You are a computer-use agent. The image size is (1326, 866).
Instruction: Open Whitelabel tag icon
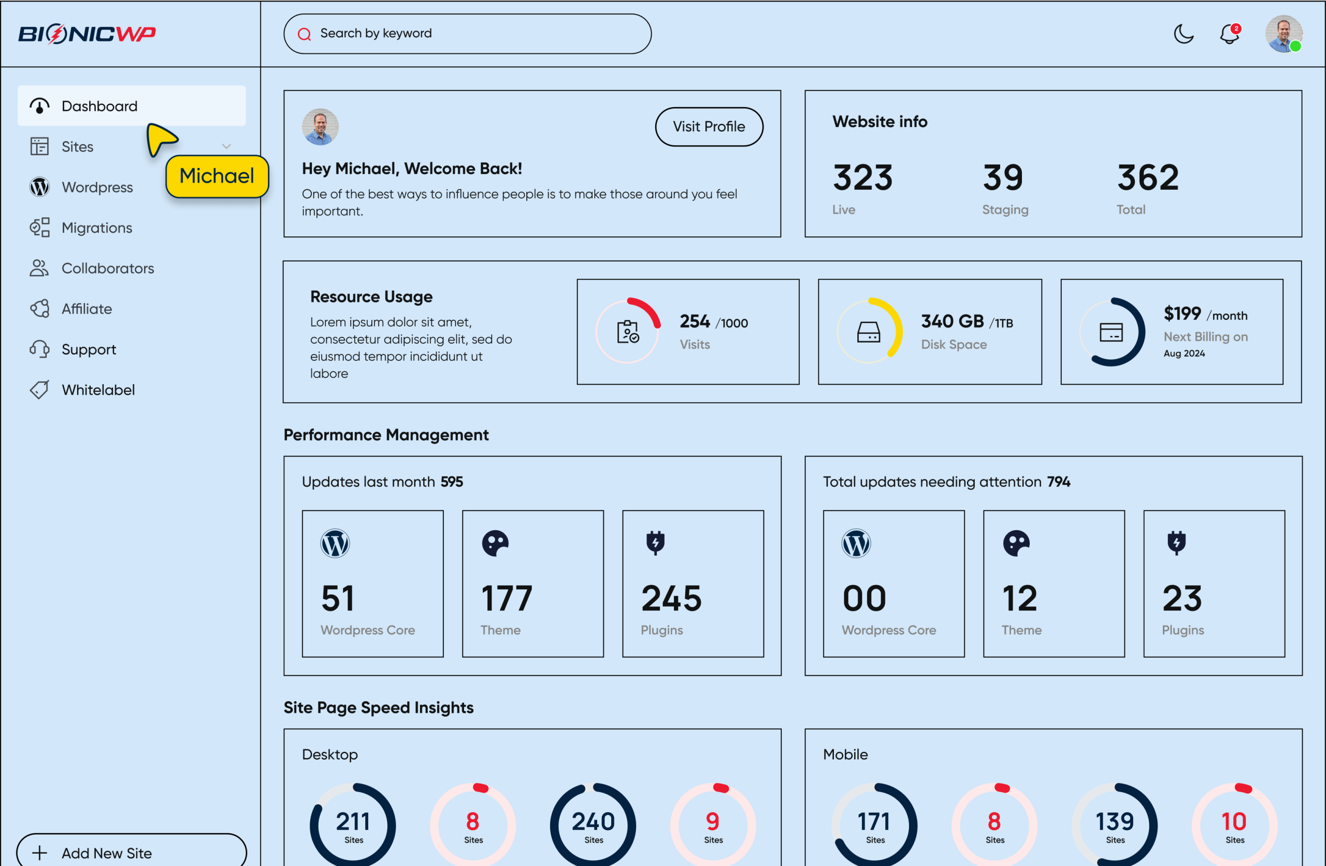39,390
